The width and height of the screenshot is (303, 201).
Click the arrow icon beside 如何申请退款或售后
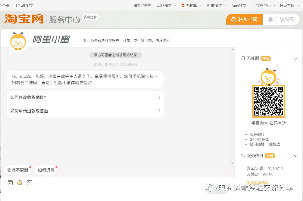click(159, 111)
